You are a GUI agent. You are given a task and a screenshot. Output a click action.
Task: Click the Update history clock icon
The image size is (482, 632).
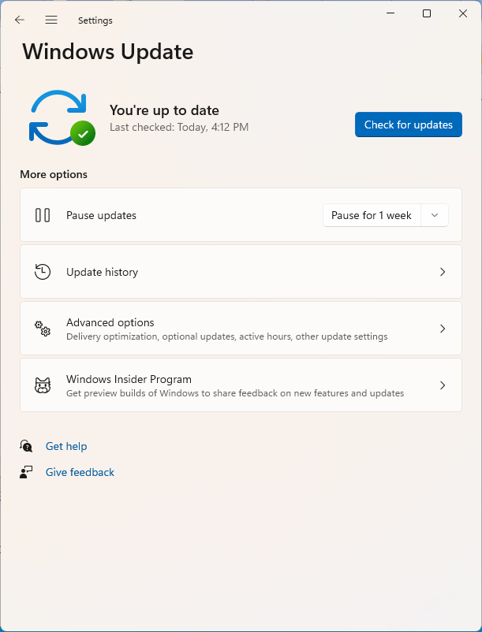(x=43, y=272)
